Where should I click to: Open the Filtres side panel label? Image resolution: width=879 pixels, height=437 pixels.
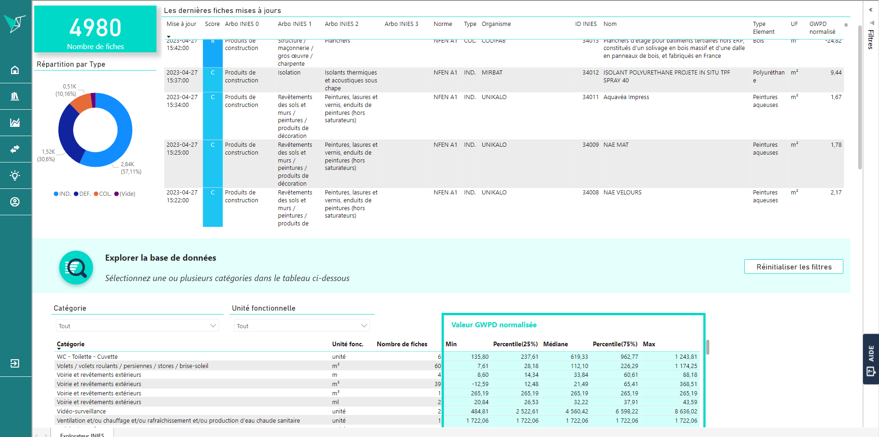(871, 40)
